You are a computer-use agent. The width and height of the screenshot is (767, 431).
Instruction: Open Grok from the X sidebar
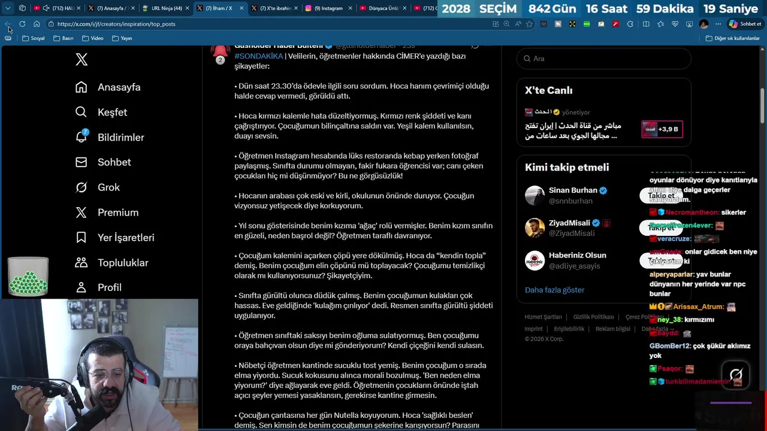click(x=98, y=187)
